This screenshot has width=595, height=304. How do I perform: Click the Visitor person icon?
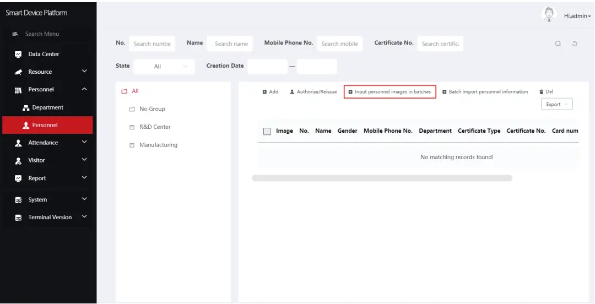[x=18, y=161]
